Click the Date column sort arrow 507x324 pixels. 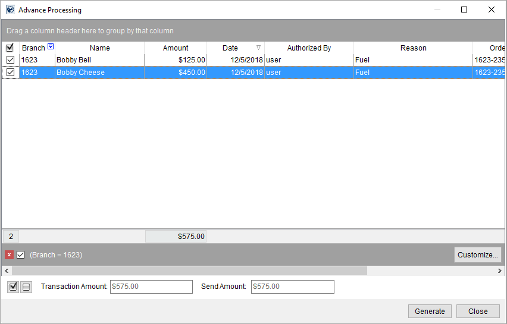coord(258,48)
